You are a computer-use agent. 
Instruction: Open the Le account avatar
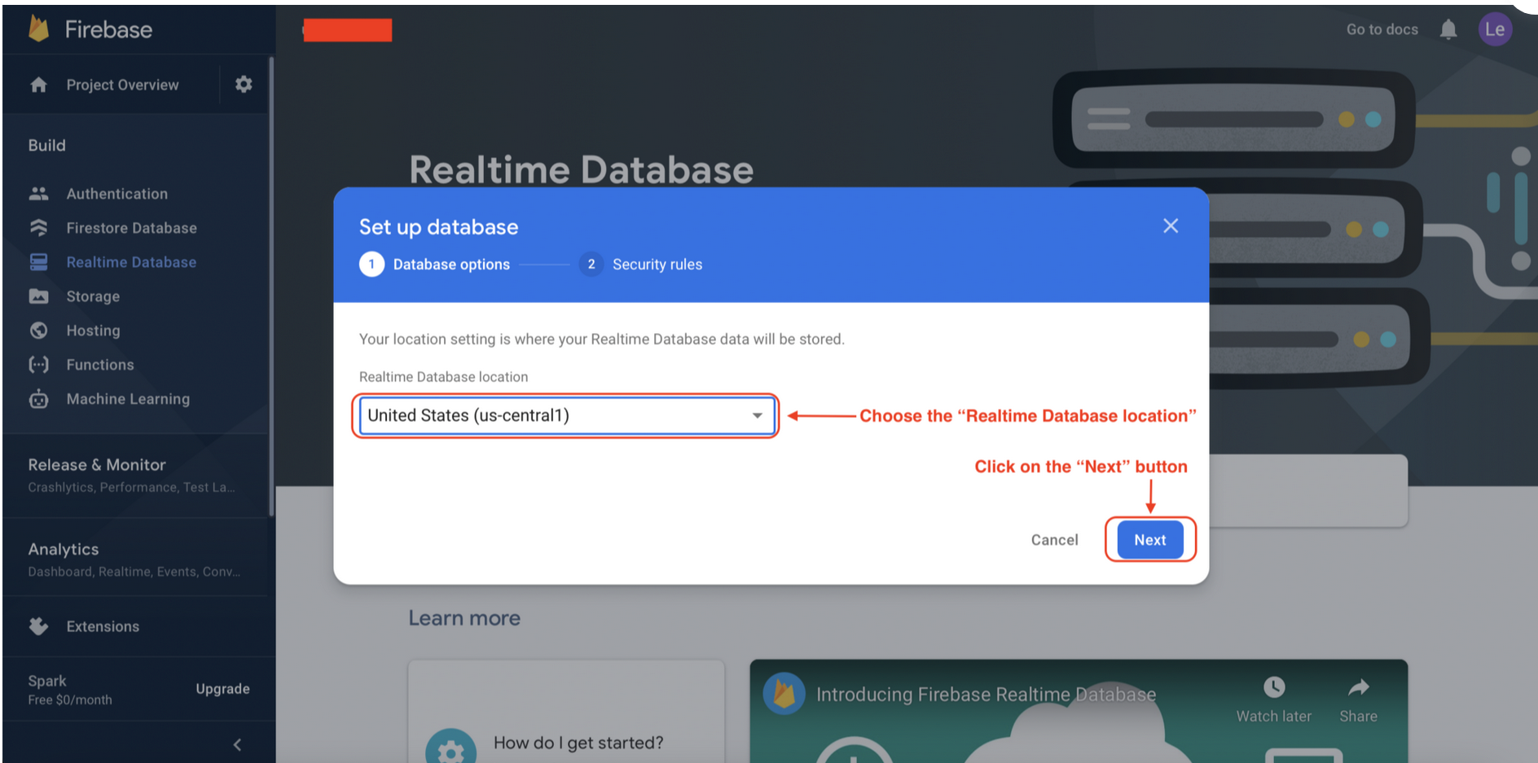click(x=1495, y=29)
